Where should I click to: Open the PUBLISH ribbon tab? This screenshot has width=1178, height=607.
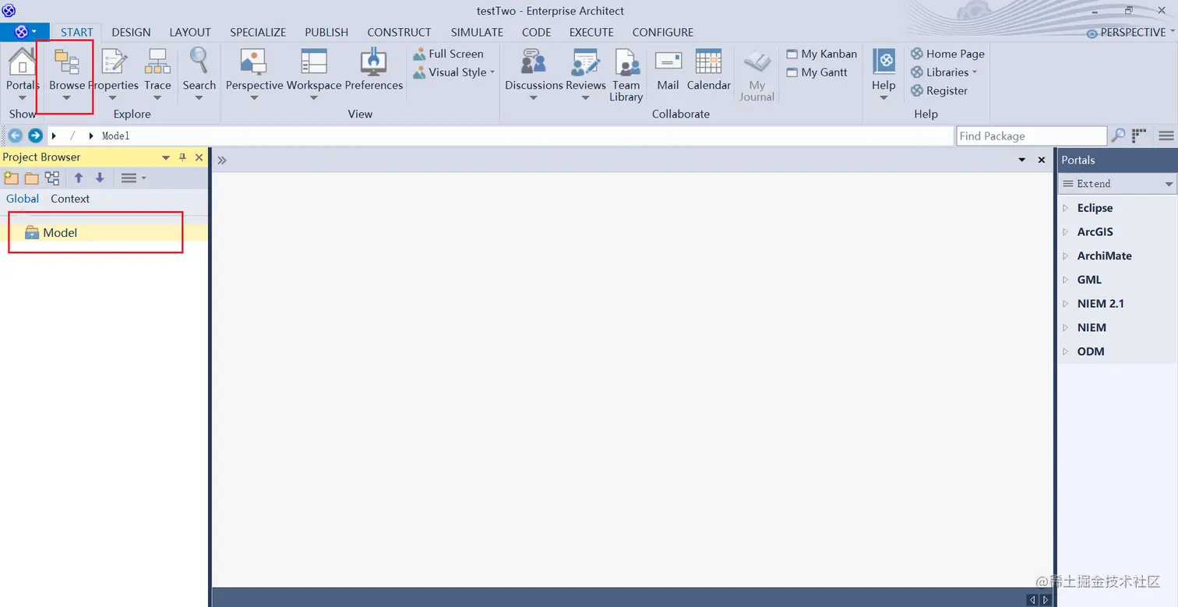[x=326, y=33]
